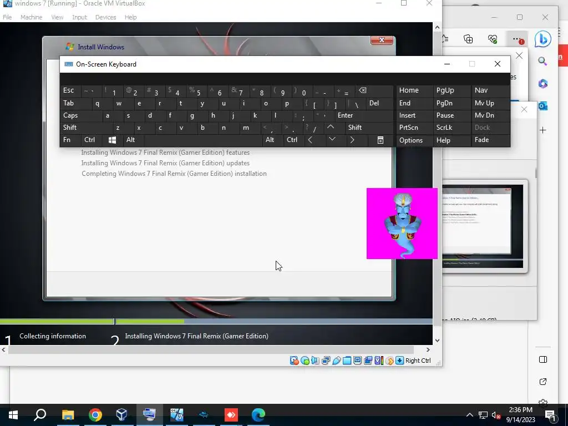Click the Edge sidebar search magnifier icon
This screenshot has height=426, width=568.
(x=542, y=61)
